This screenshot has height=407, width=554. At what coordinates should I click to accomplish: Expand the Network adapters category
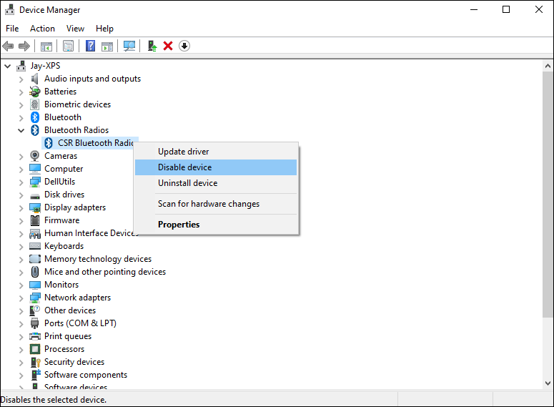[x=21, y=298]
